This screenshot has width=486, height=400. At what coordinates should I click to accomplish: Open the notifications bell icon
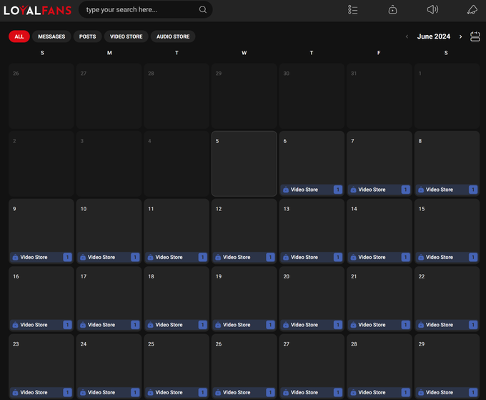click(x=472, y=9)
